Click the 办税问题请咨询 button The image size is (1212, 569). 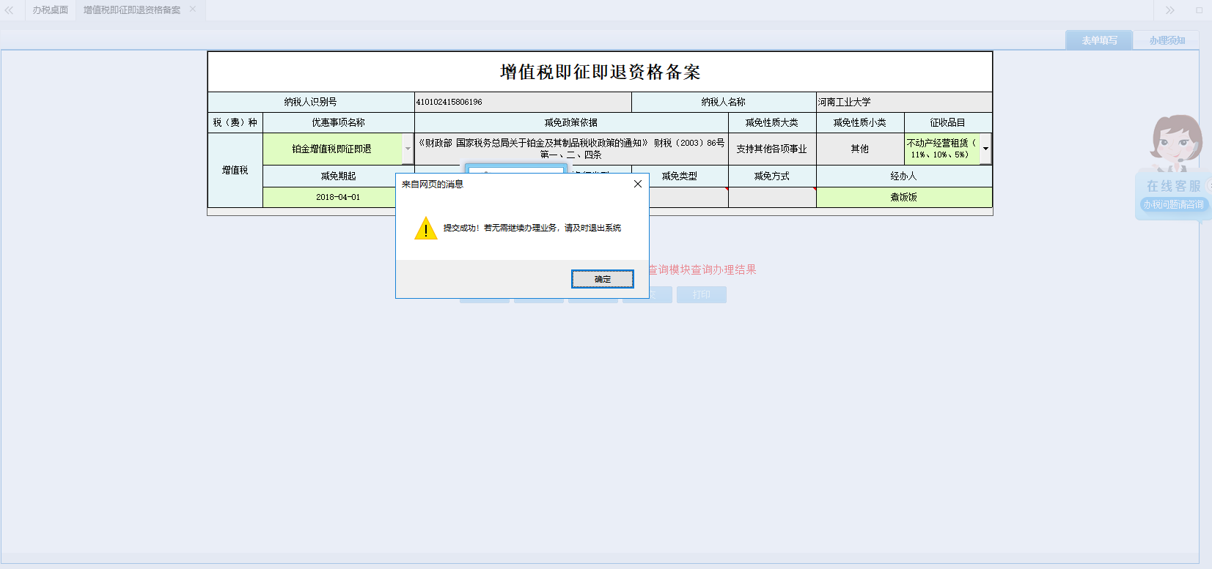click(x=1173, y=205)
